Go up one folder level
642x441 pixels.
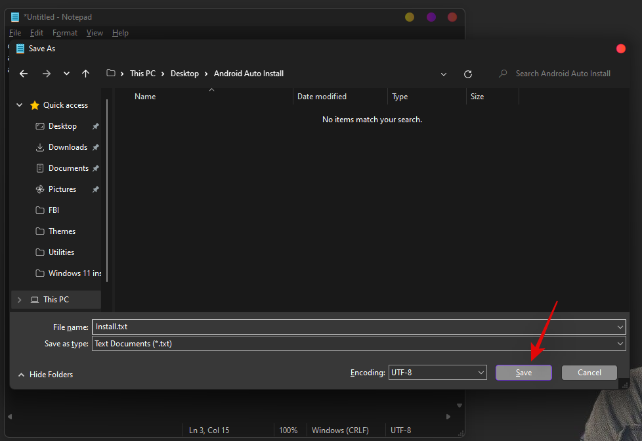(85, 74)
